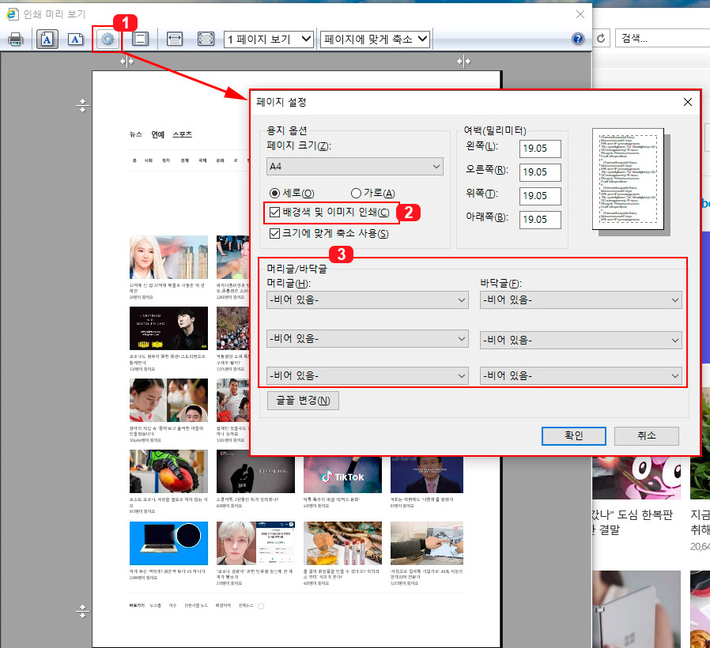Select the landscape orientation toolbar icon

tap(75, 40)
